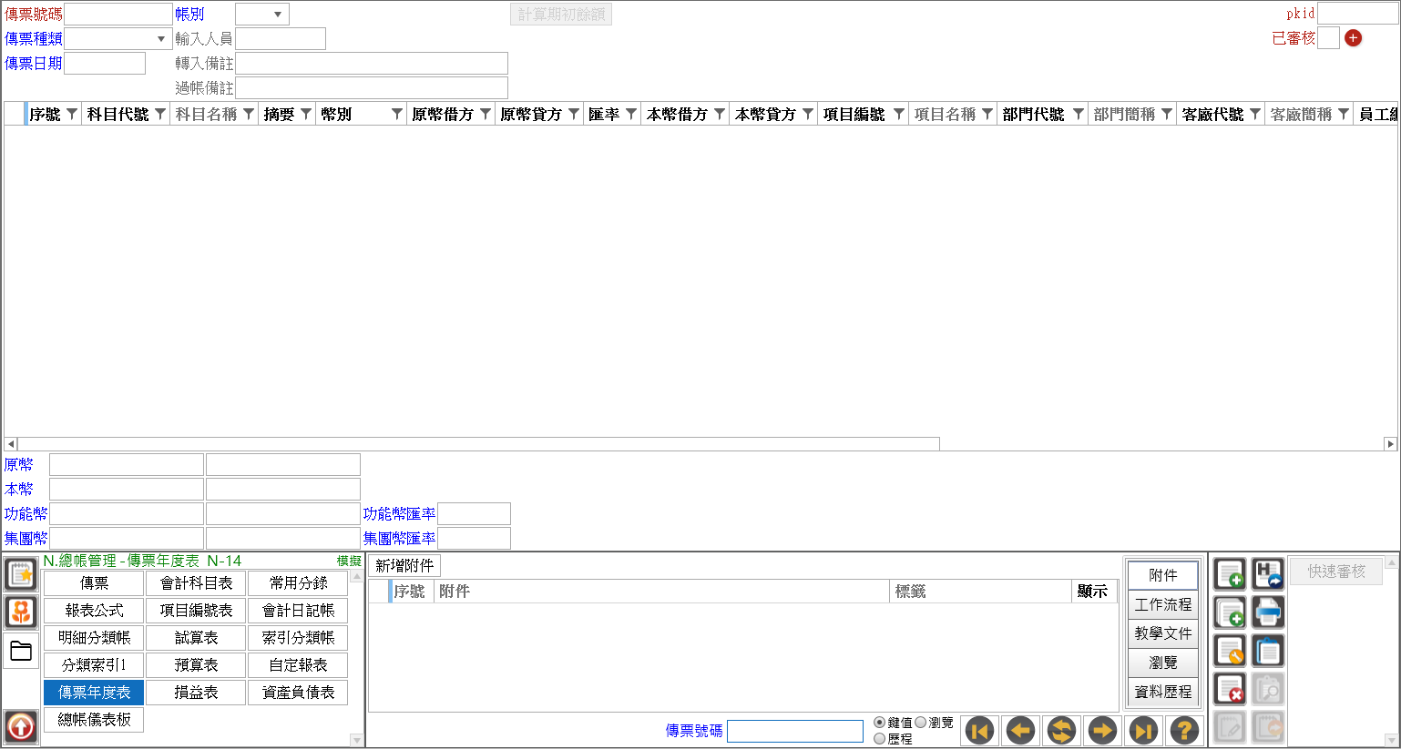1401x749 pixels.
Task: Click the bottom 傳票號碼 search field
Action: click(x=795, y=731)
